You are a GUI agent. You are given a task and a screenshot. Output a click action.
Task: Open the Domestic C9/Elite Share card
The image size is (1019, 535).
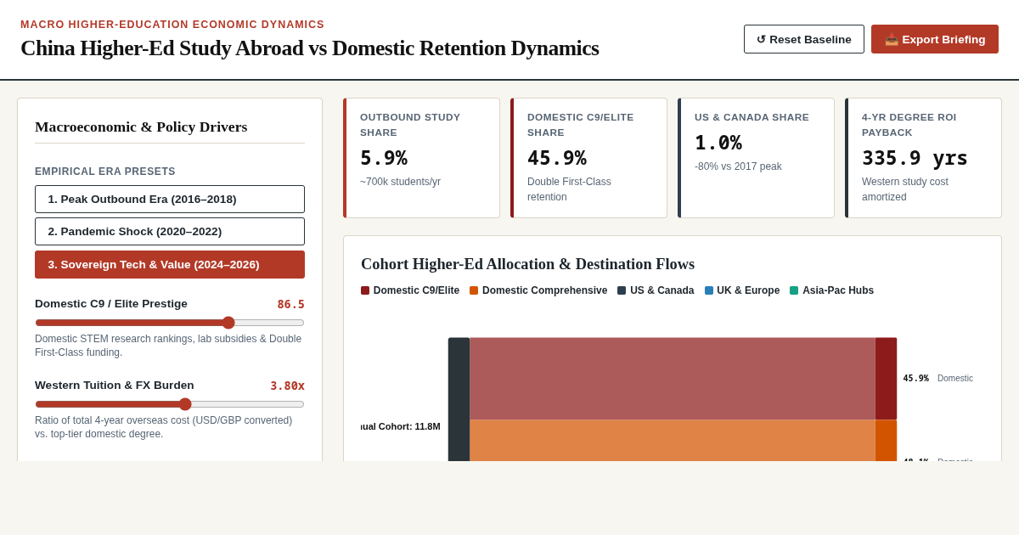coord(588,158)
